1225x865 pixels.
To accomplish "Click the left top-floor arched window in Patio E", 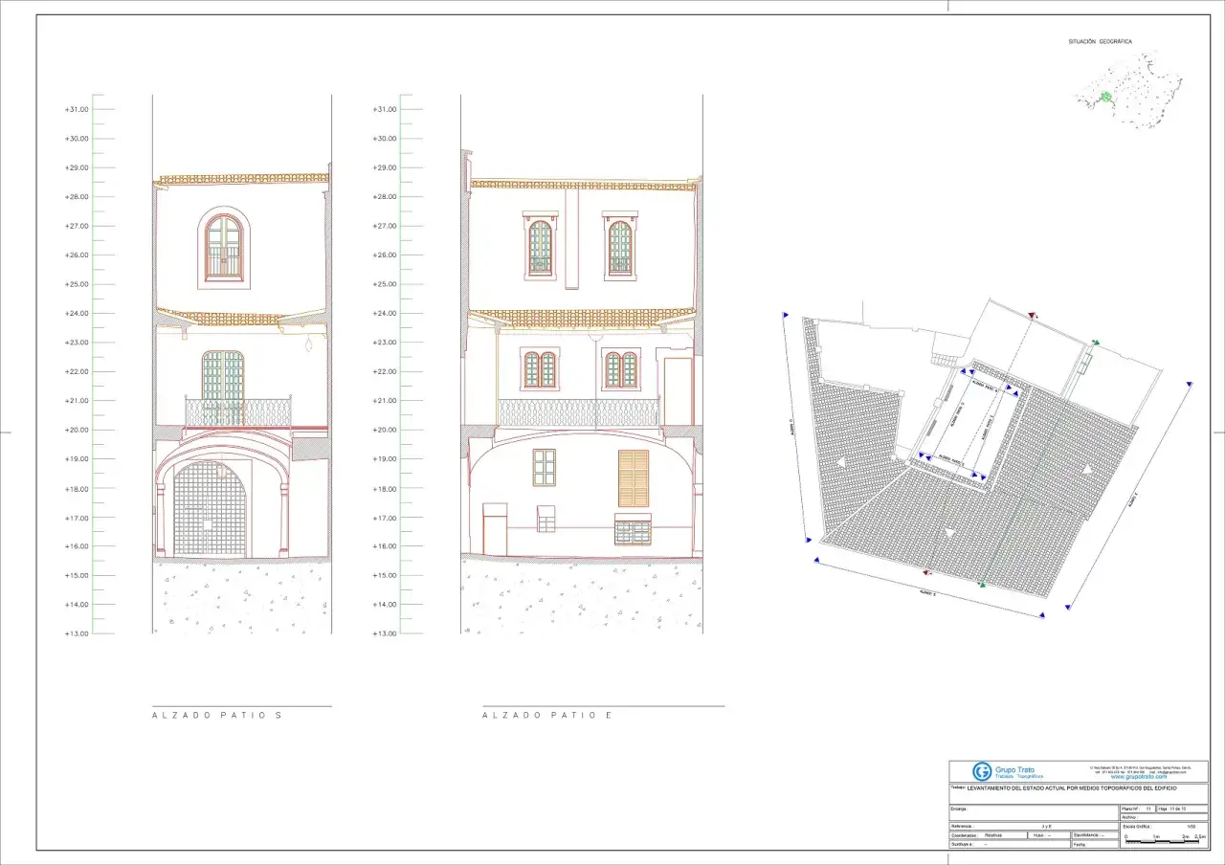I will (x=540, y=247).
